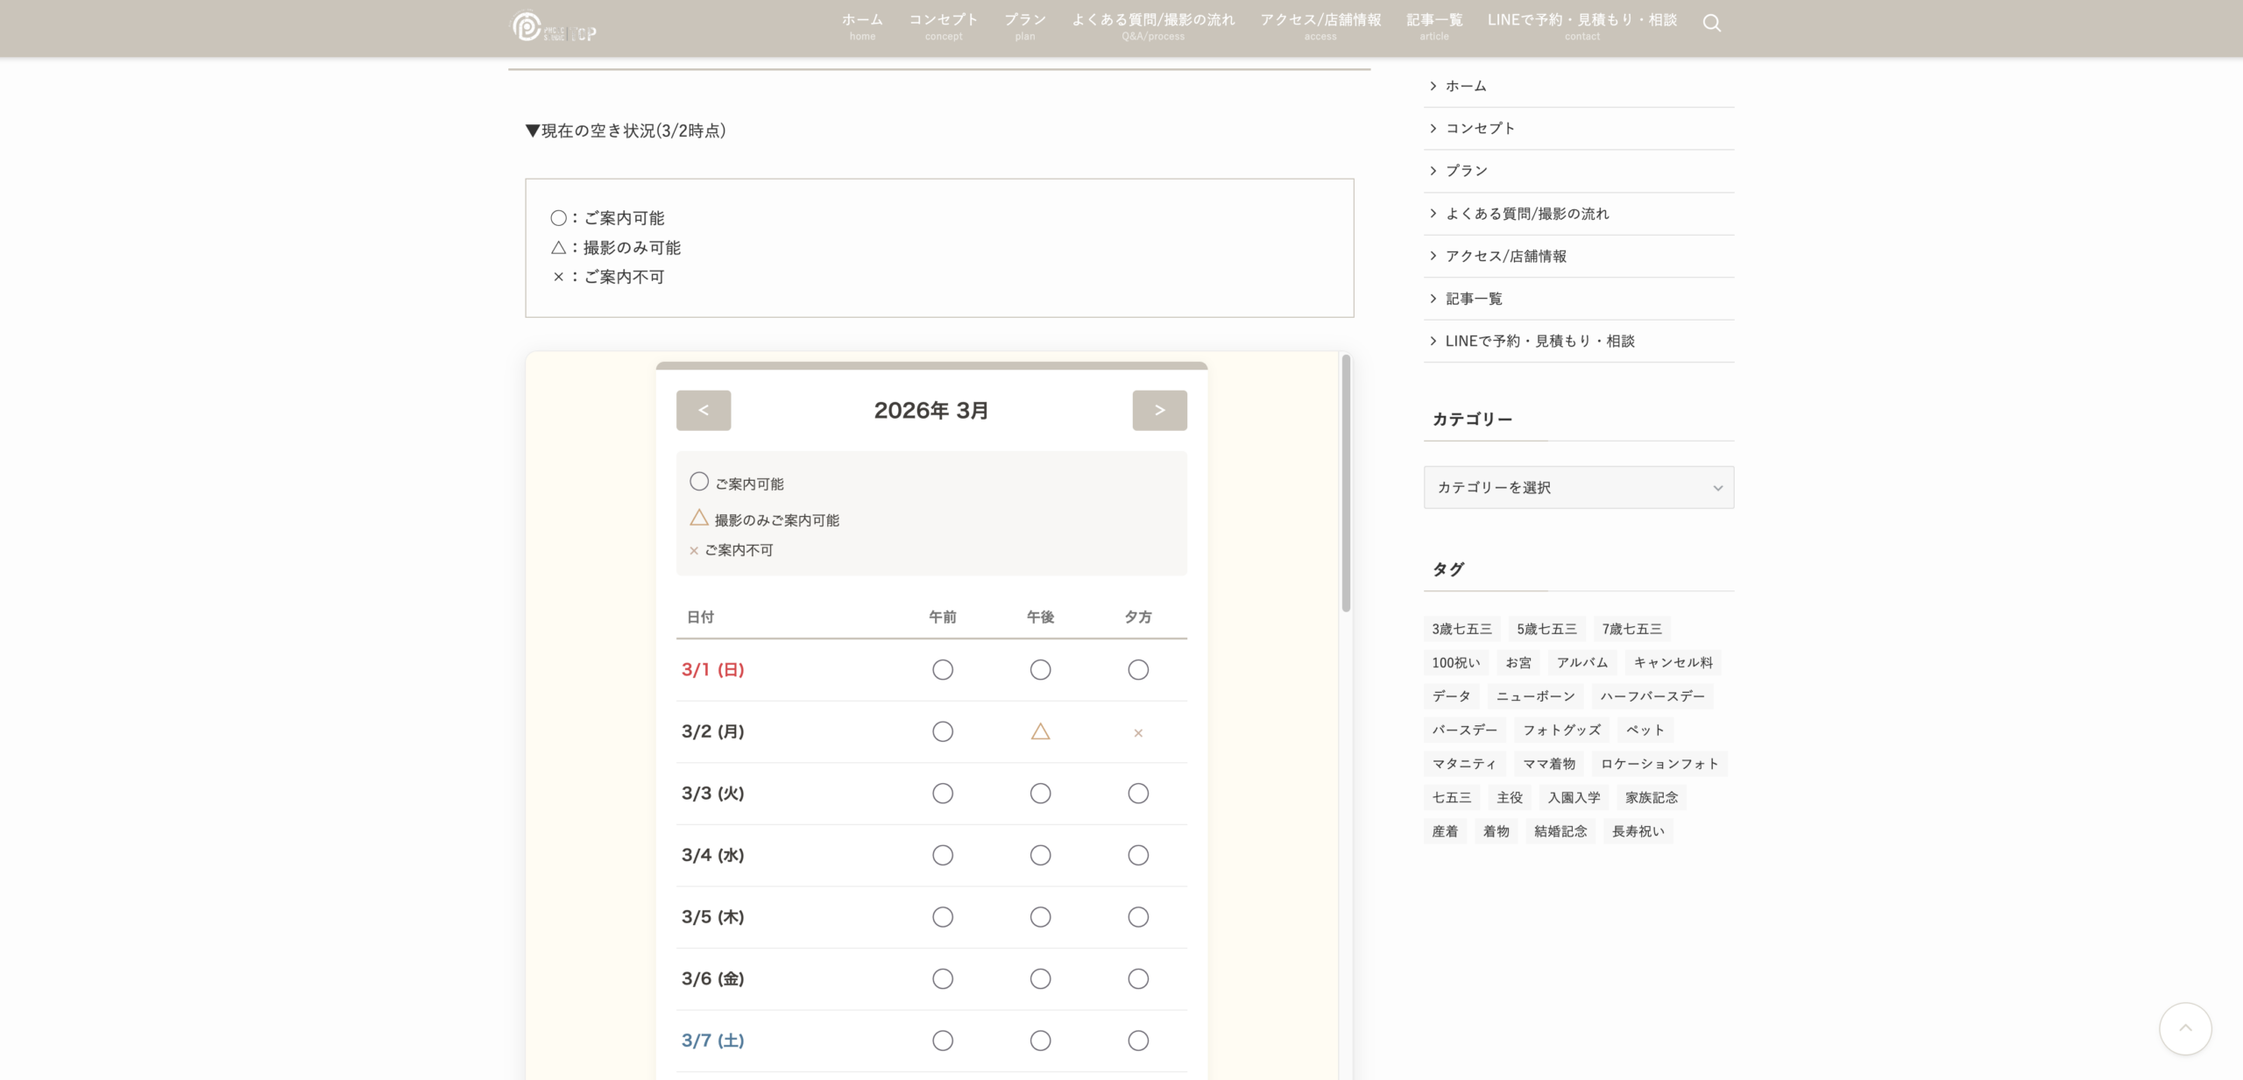Click the ニューボーン tag

point(1535,696)
